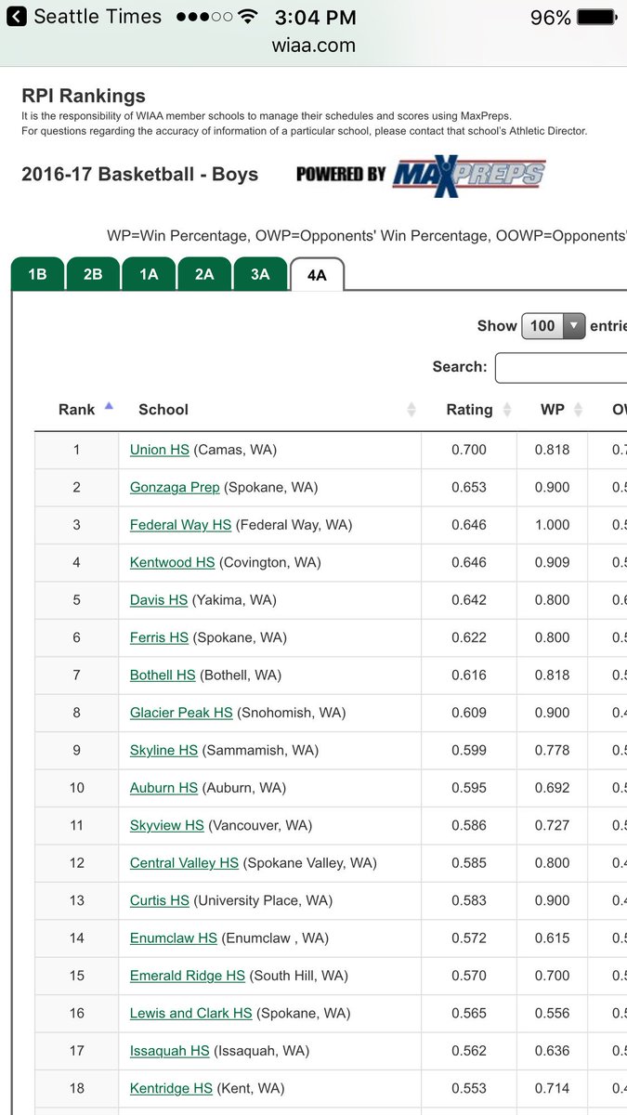Open the Ferris HS link
Screen dimensions: 627x1115
pos(159,637)
